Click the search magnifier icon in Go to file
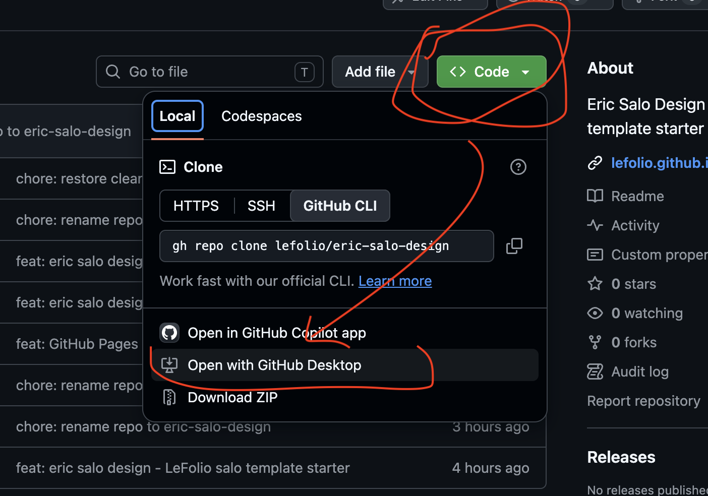 113,72
